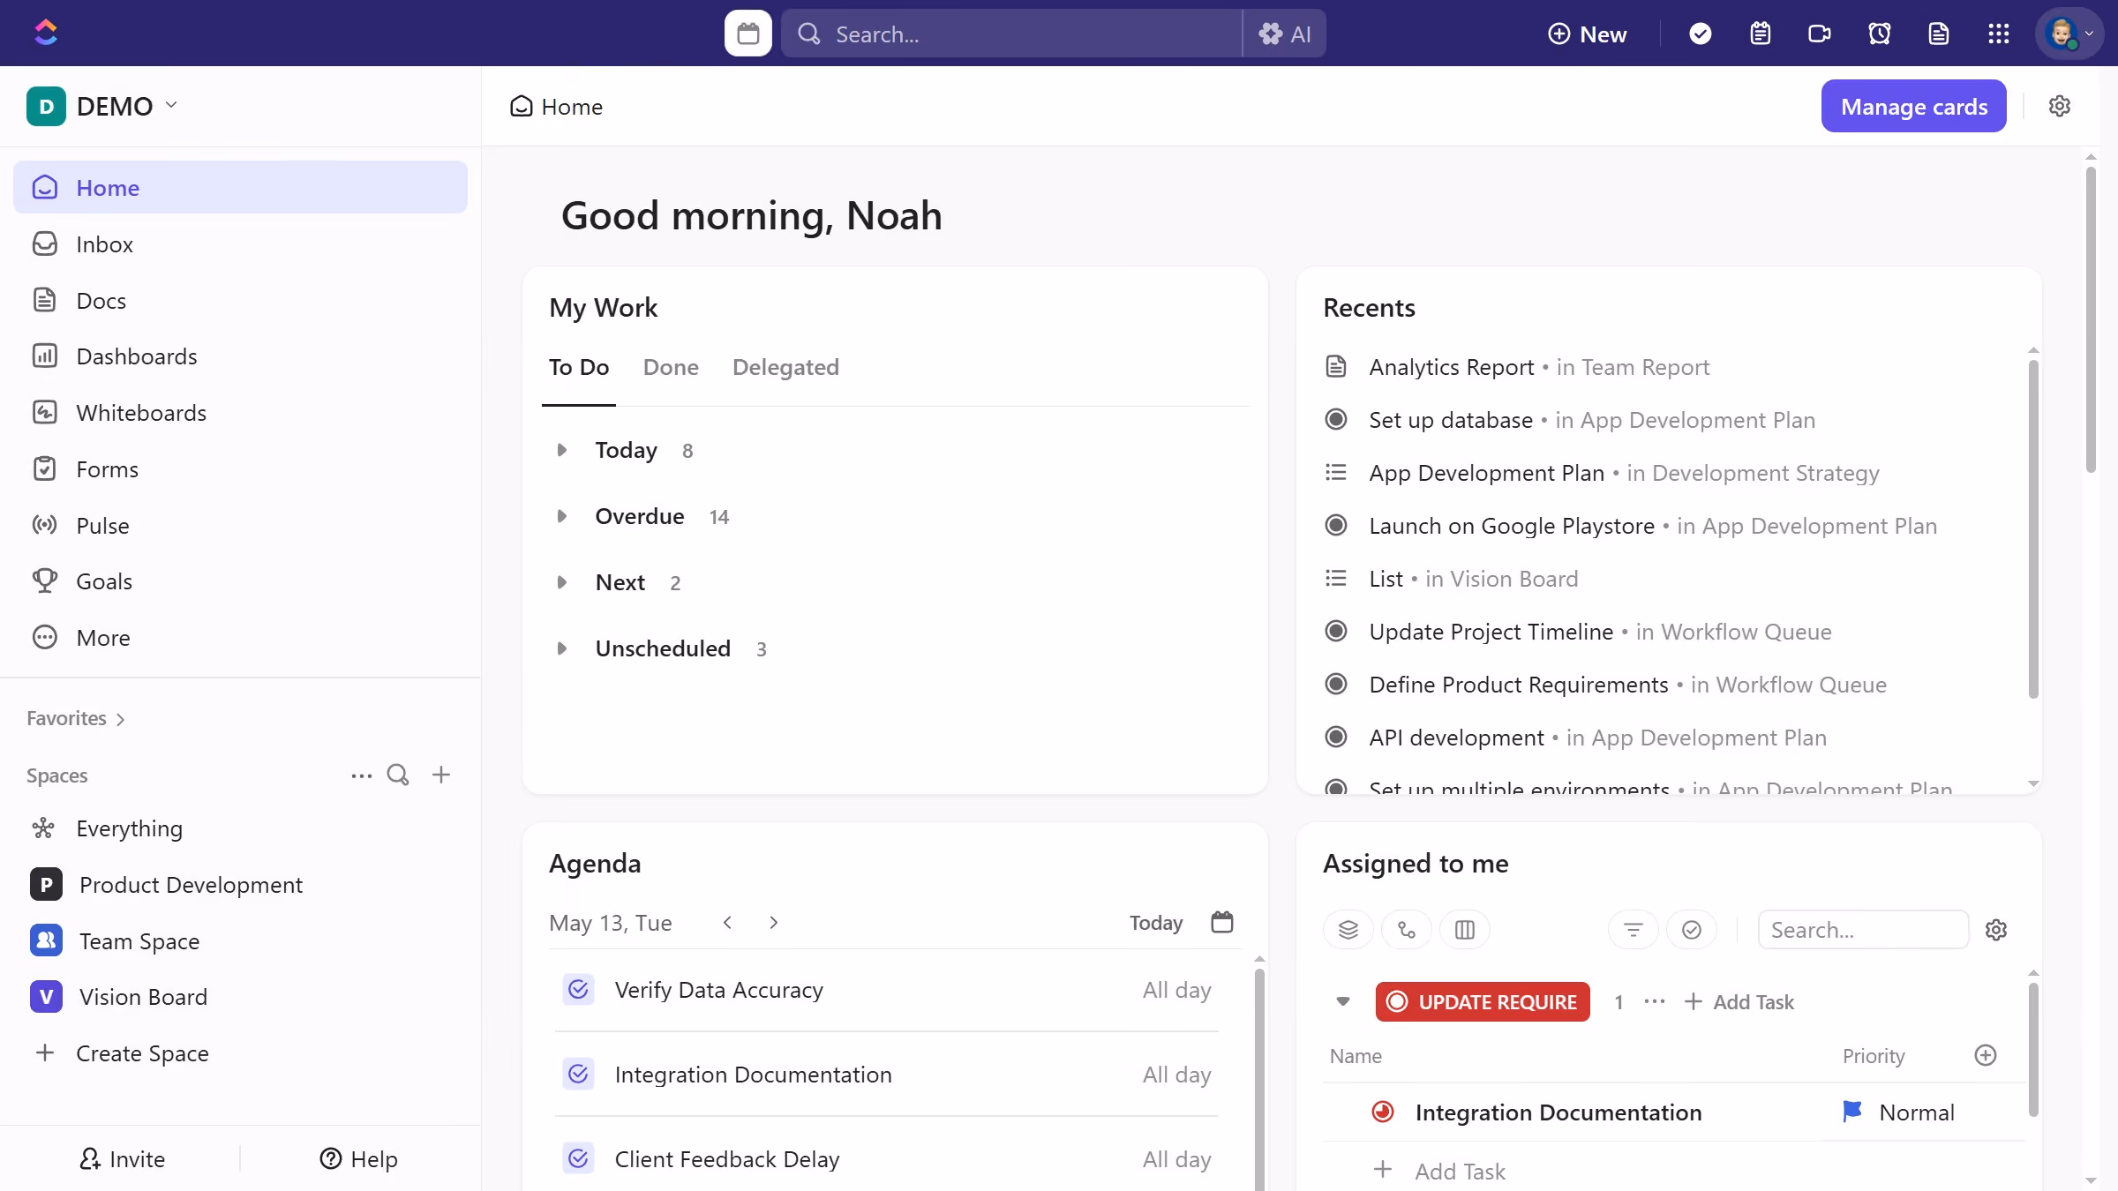Viewport: 2118px width, 1191px height.
Task: Click the New button
Action: pyautogui.click(x=1587, y=34)
